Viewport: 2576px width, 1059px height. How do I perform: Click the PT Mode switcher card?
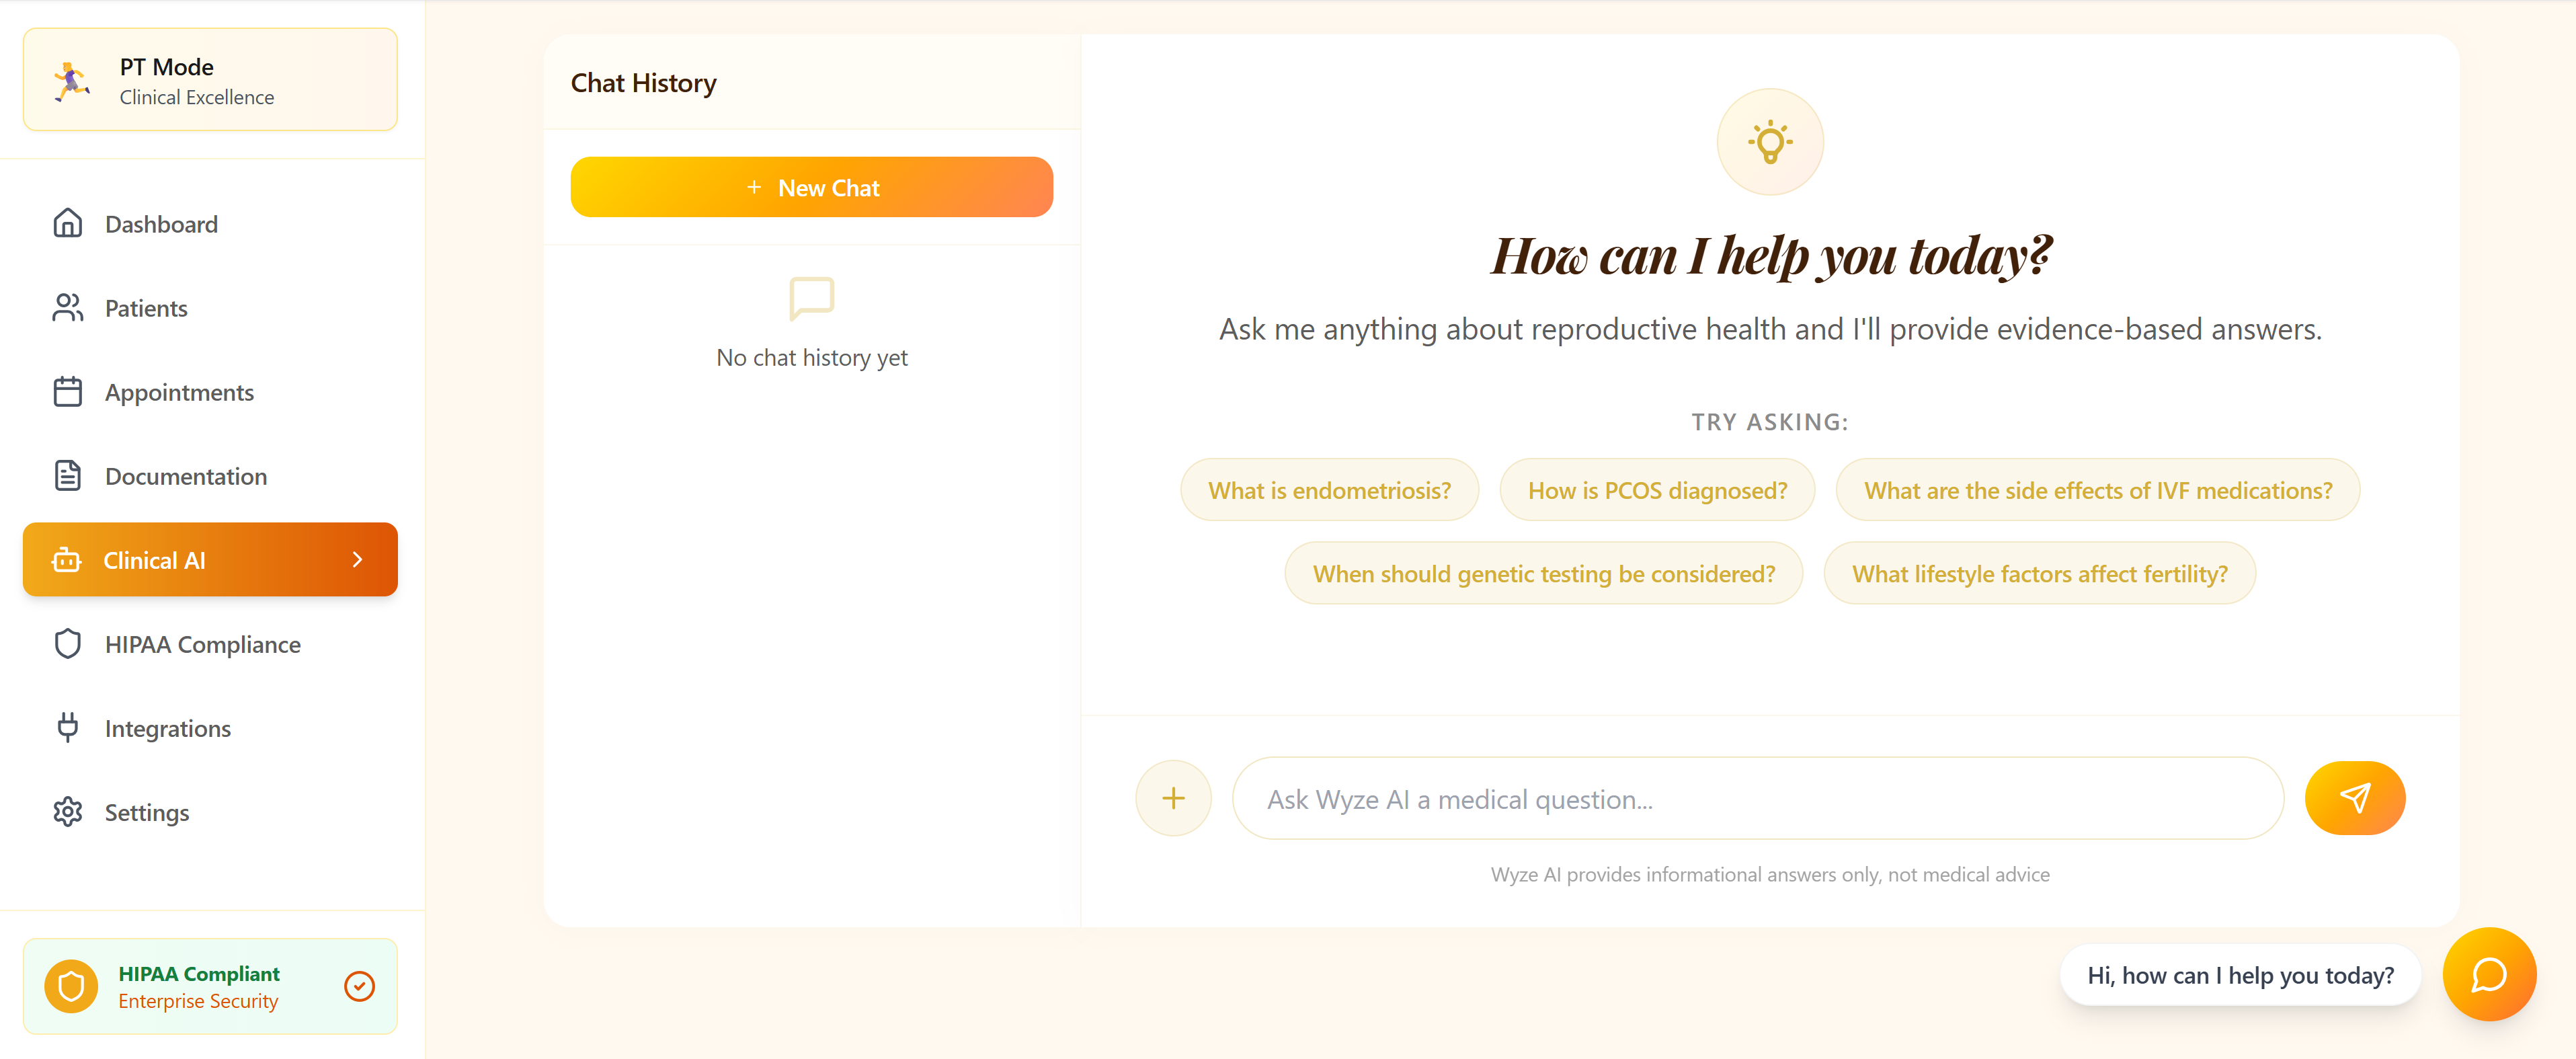pos(210,80)
